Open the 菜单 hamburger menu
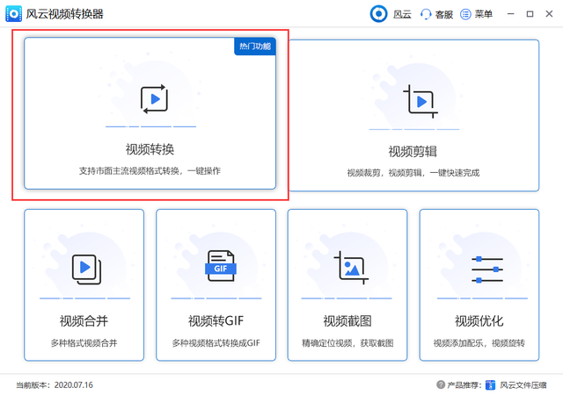The width and height of the screenshot is (563, 395). pyautogui.click(x=466, y=14)
